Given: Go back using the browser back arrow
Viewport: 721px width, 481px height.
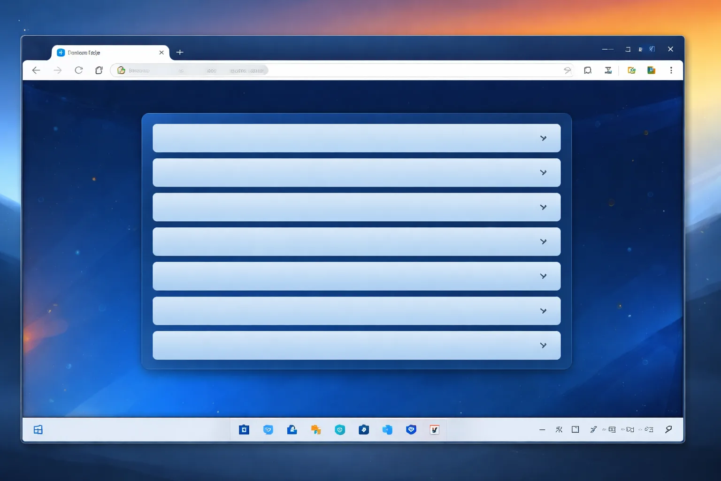Looking at the screenshot, I should (x=36, y=70).
